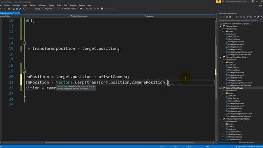Open the Test menu

click(66, 5)
